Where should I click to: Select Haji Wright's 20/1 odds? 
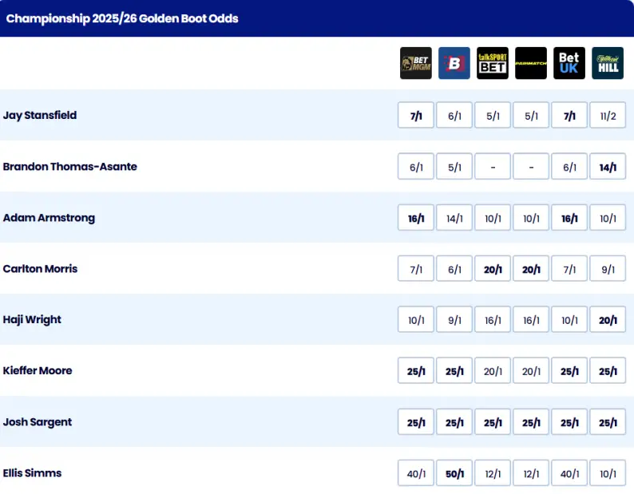[x=608, y=320]
